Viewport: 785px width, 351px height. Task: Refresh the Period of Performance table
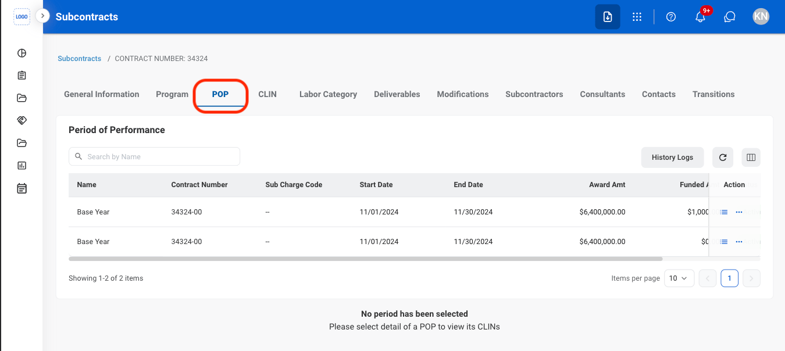coord(723,157)
